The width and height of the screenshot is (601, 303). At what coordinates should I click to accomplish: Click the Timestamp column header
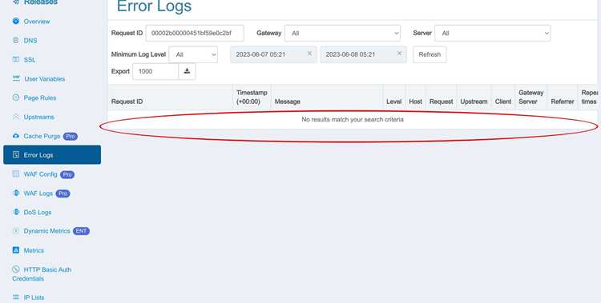pos(252,98)
